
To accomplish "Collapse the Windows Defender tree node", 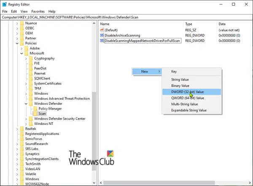I will tap(26, 104).
